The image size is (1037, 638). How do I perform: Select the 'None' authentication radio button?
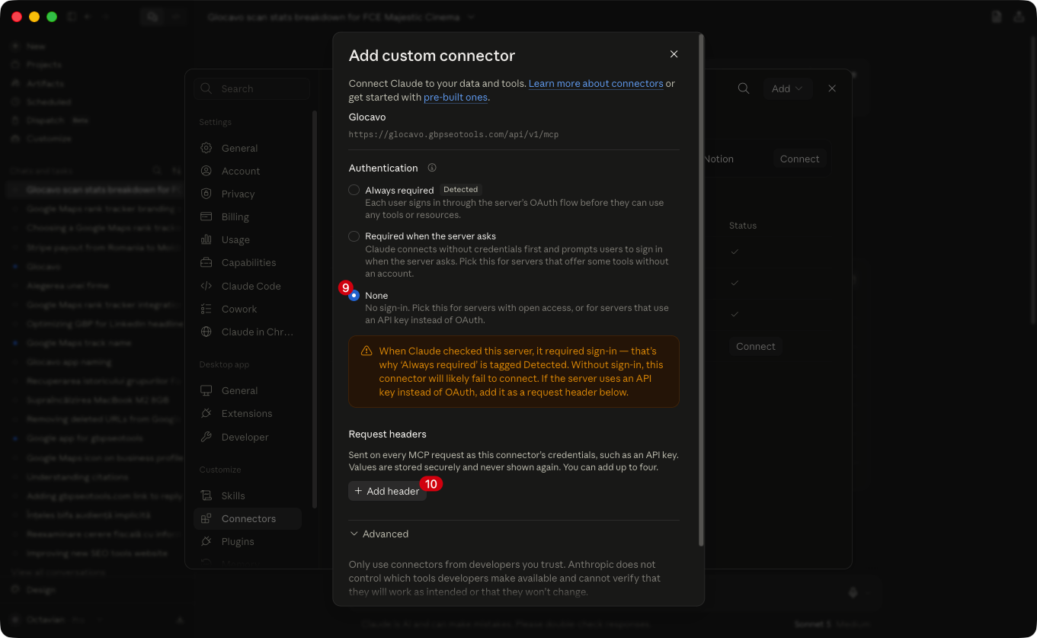tap(354, 296)
